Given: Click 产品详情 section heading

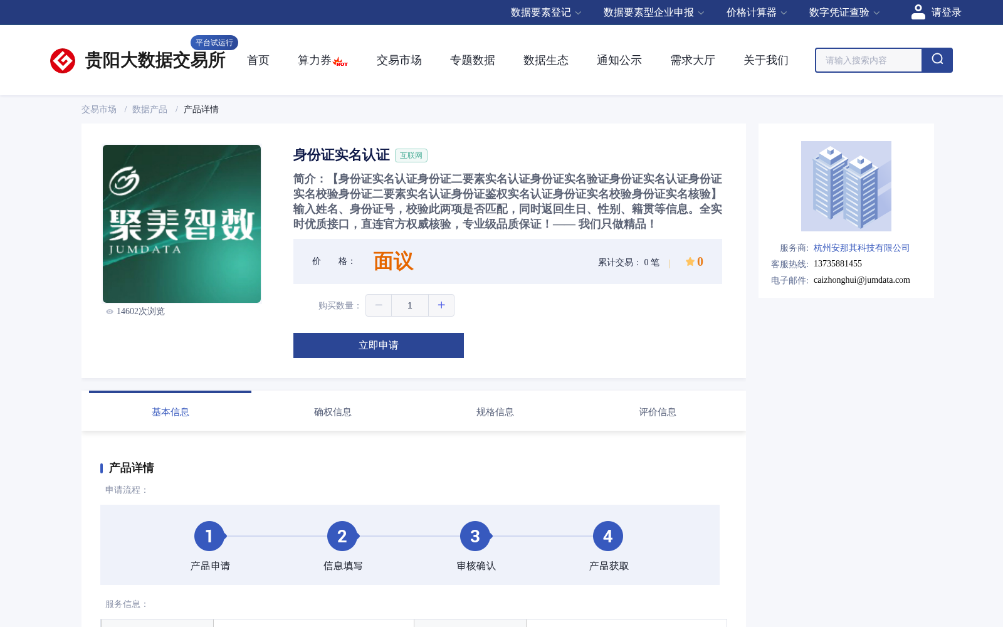Looking at the screenshot, I should 132,468.
